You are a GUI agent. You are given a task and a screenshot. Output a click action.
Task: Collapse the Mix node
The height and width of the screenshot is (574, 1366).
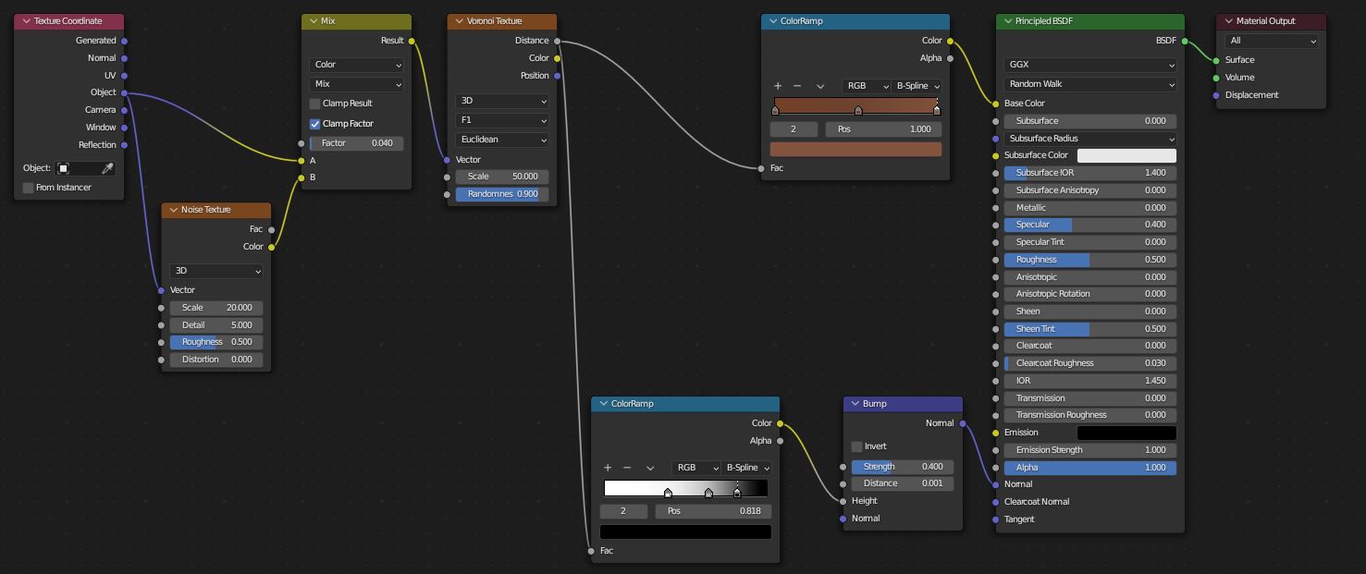pyautogui.click(x=314, y=21)
